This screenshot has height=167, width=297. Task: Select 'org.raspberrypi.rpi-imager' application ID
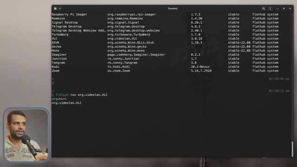point(131,14)
